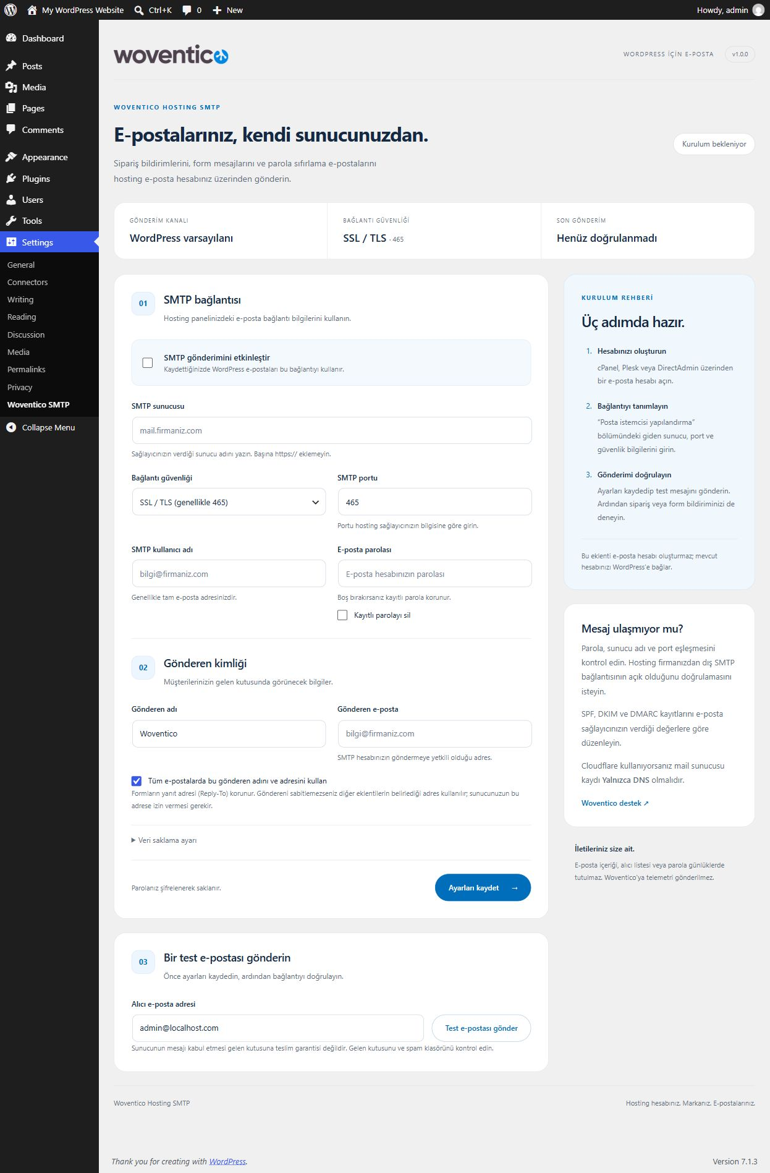Check the Kayıtlı parolayı sil checkbox
Viewport: 770px width, 1173px height.
click(342, 615)
